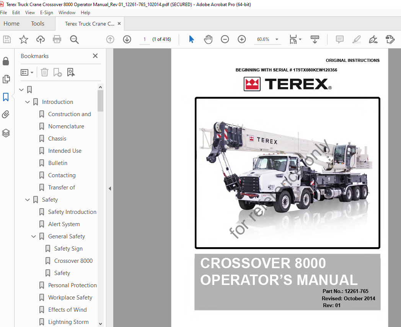Screen dimensions: 401x327
Task: Open the E-Sign menu
Action: [x=47, y=13]
